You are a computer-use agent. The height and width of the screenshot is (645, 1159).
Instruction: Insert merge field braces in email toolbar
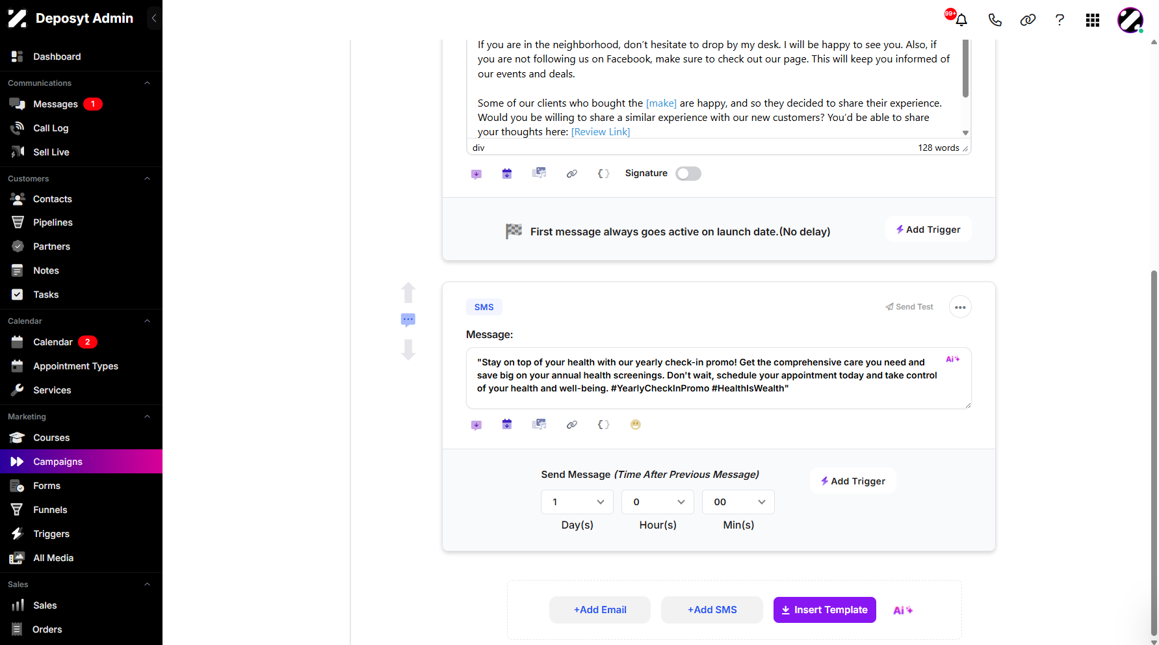coord(603,174)
